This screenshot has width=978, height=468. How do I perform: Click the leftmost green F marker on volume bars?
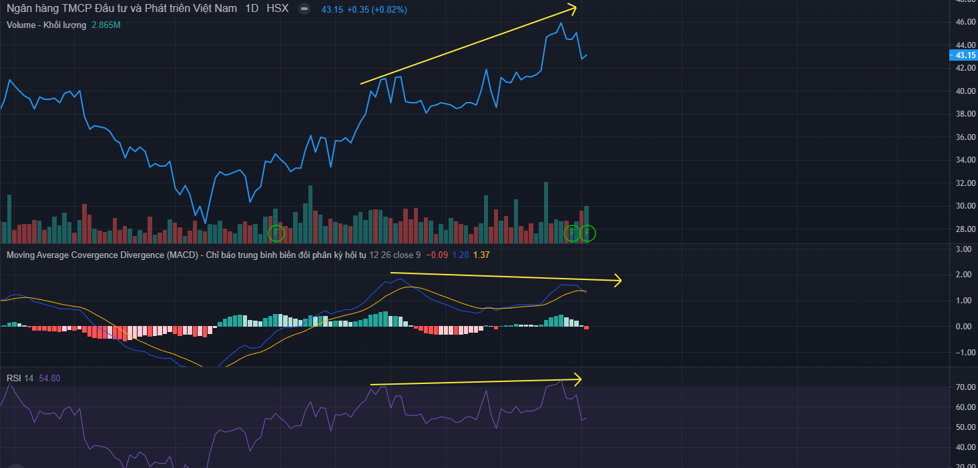tap(276, 233)
